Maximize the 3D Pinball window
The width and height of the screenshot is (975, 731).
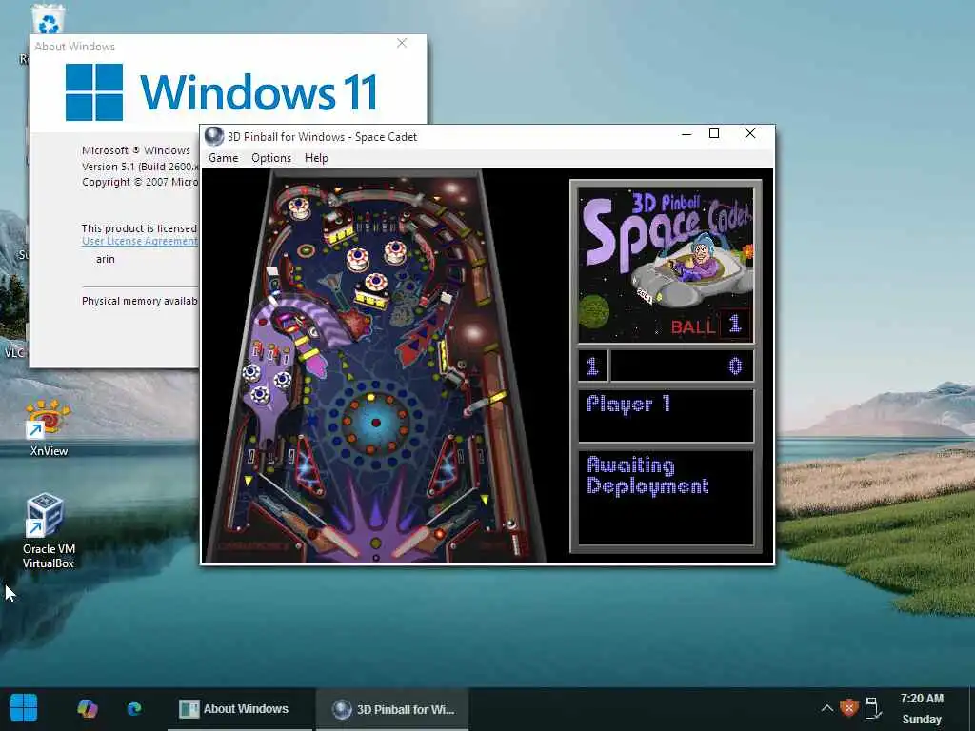click(x=714, y=133)
